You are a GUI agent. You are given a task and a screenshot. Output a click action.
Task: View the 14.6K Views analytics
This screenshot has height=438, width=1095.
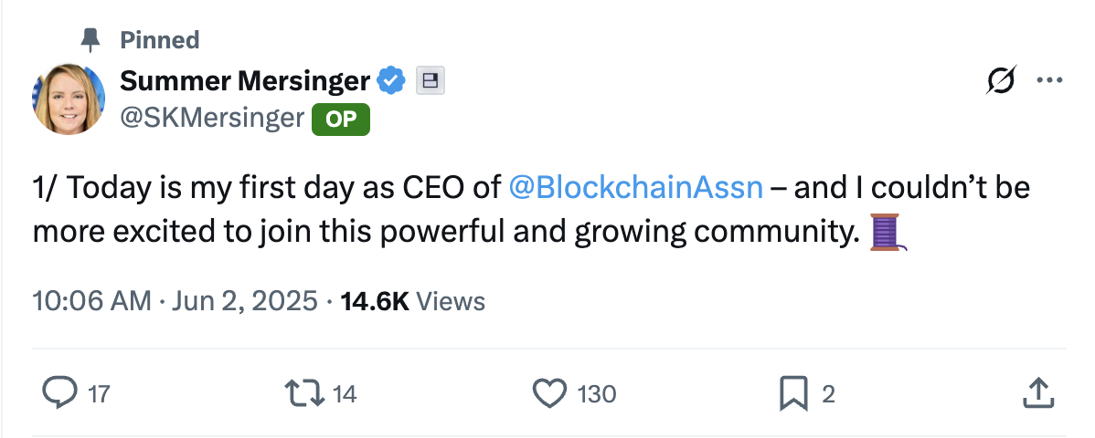[412, 301]
